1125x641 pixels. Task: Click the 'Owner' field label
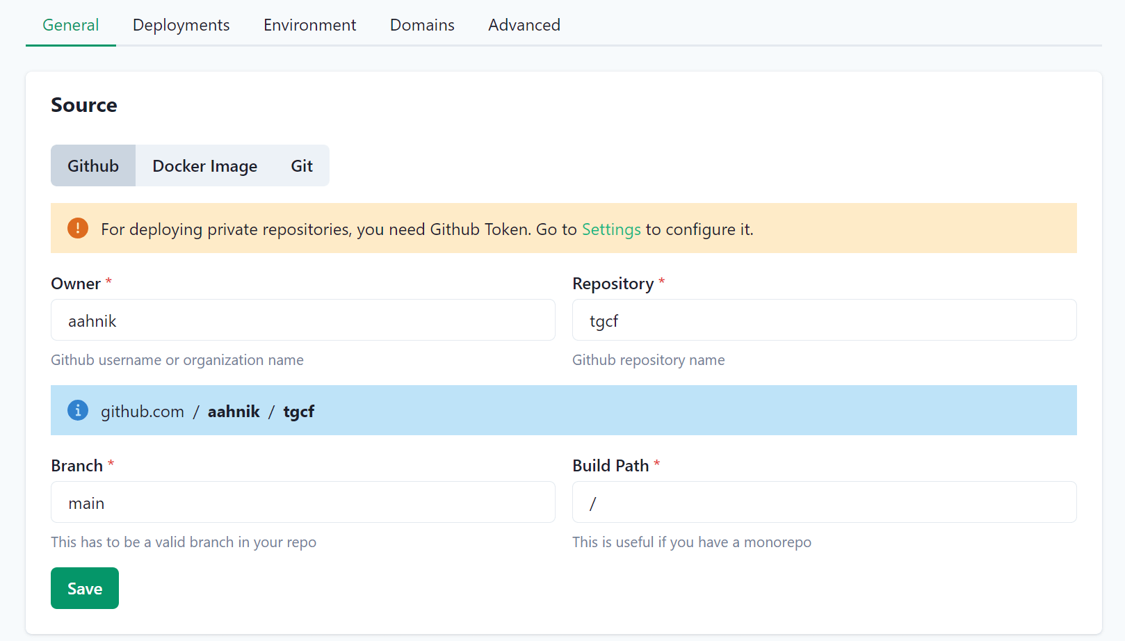click(76, 284)
